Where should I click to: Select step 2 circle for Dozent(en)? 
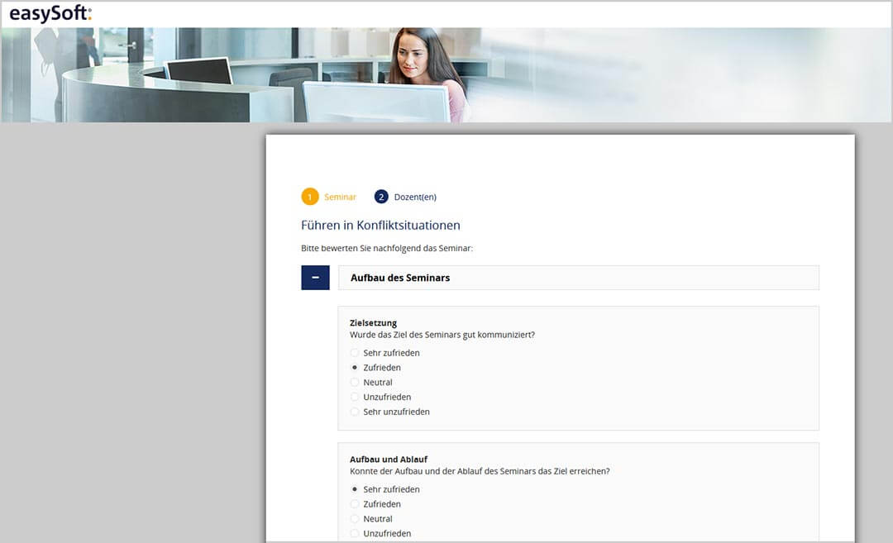tap(381, 197)
